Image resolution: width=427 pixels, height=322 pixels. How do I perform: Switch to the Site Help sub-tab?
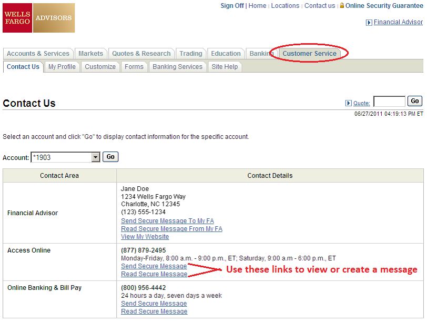point(225,67)
